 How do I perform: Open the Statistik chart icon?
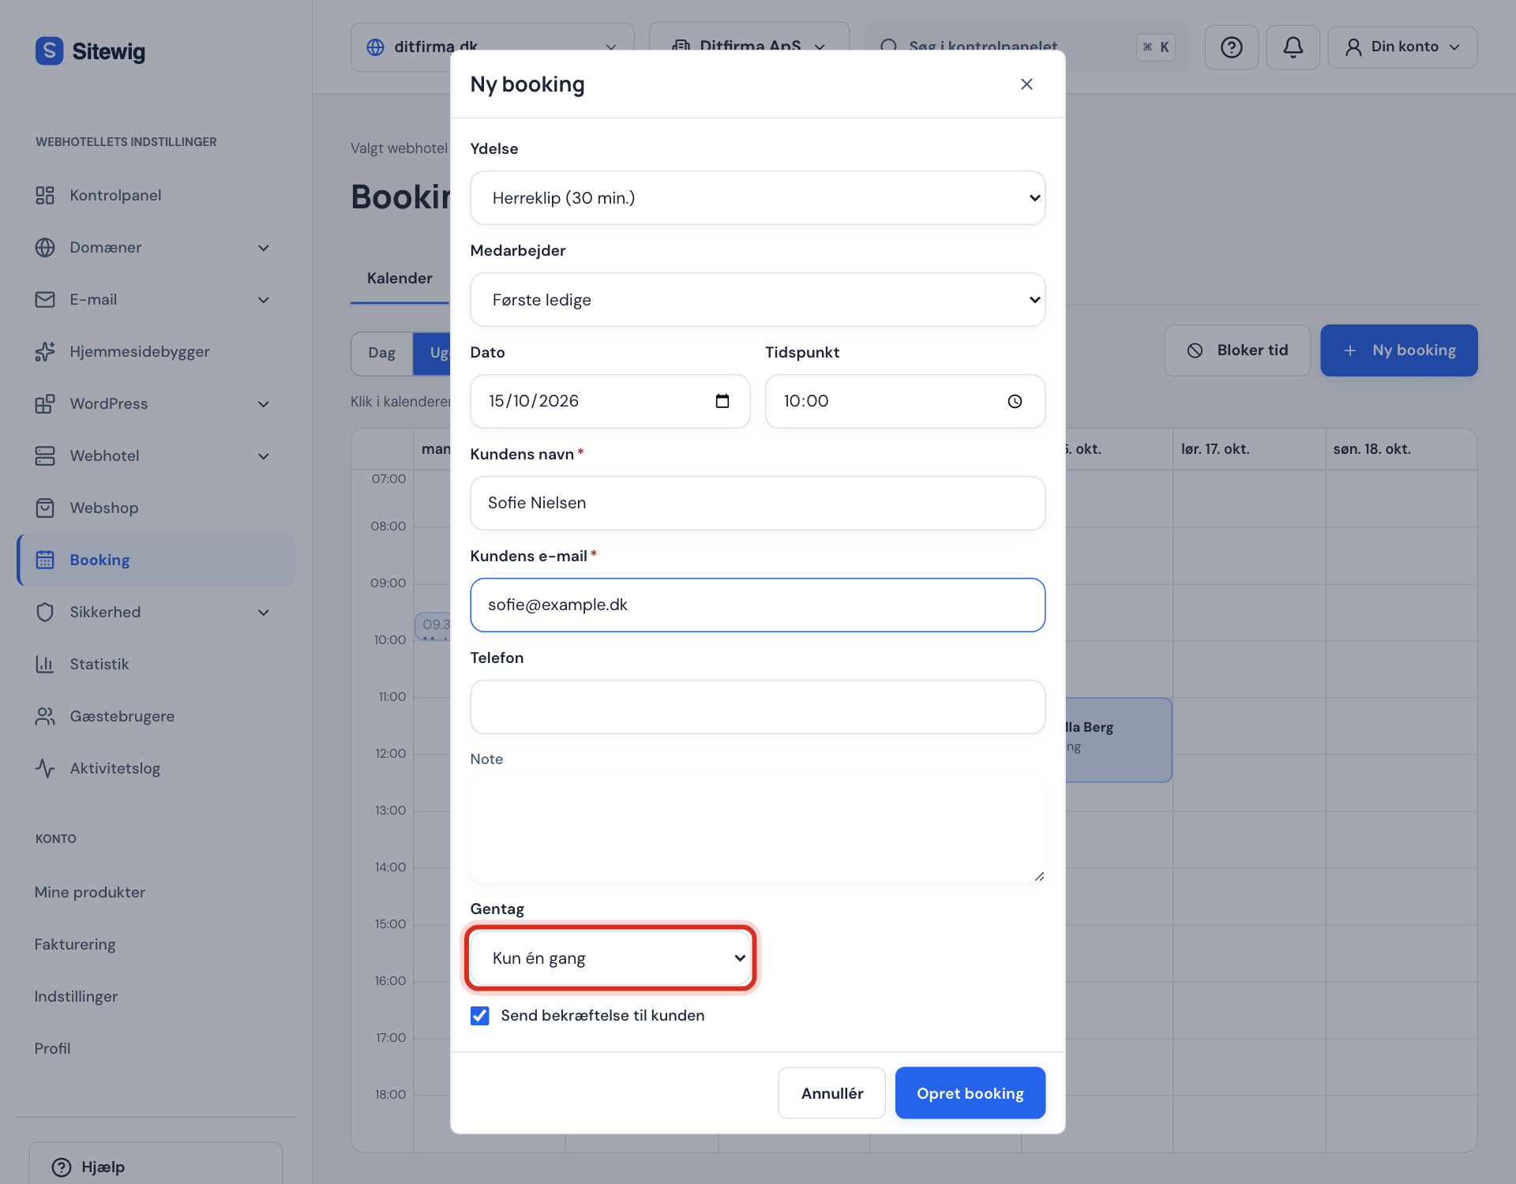click(45, 664)
